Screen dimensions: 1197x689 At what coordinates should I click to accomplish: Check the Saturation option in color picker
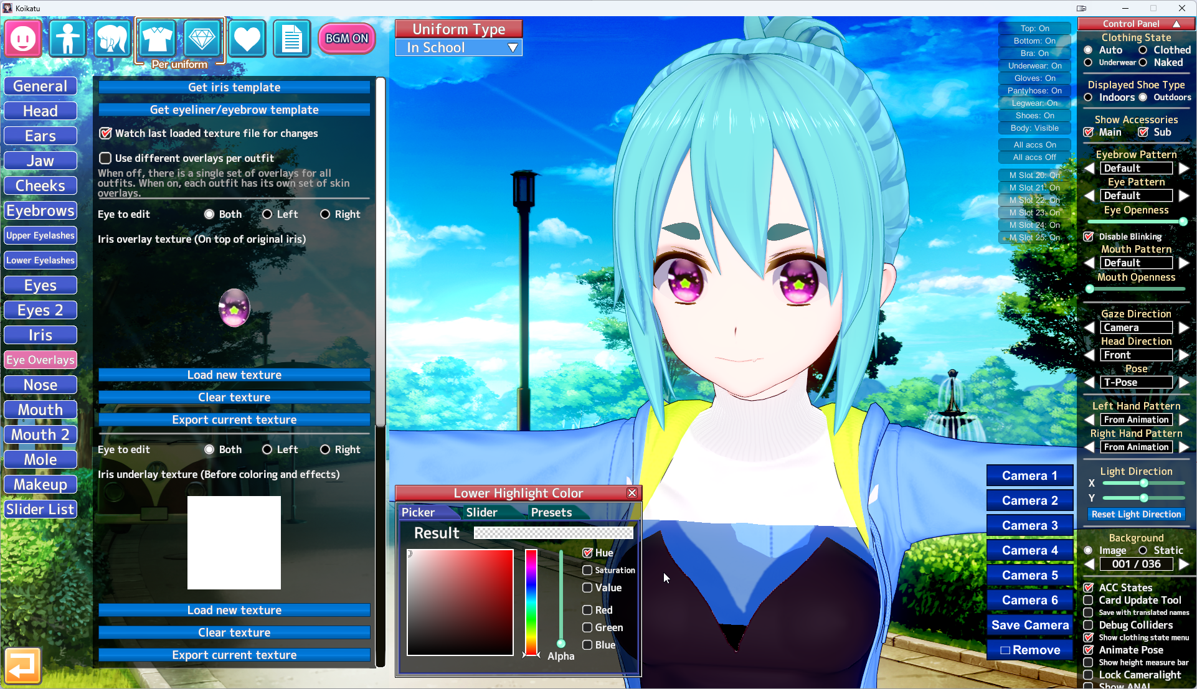coord(587,570)
